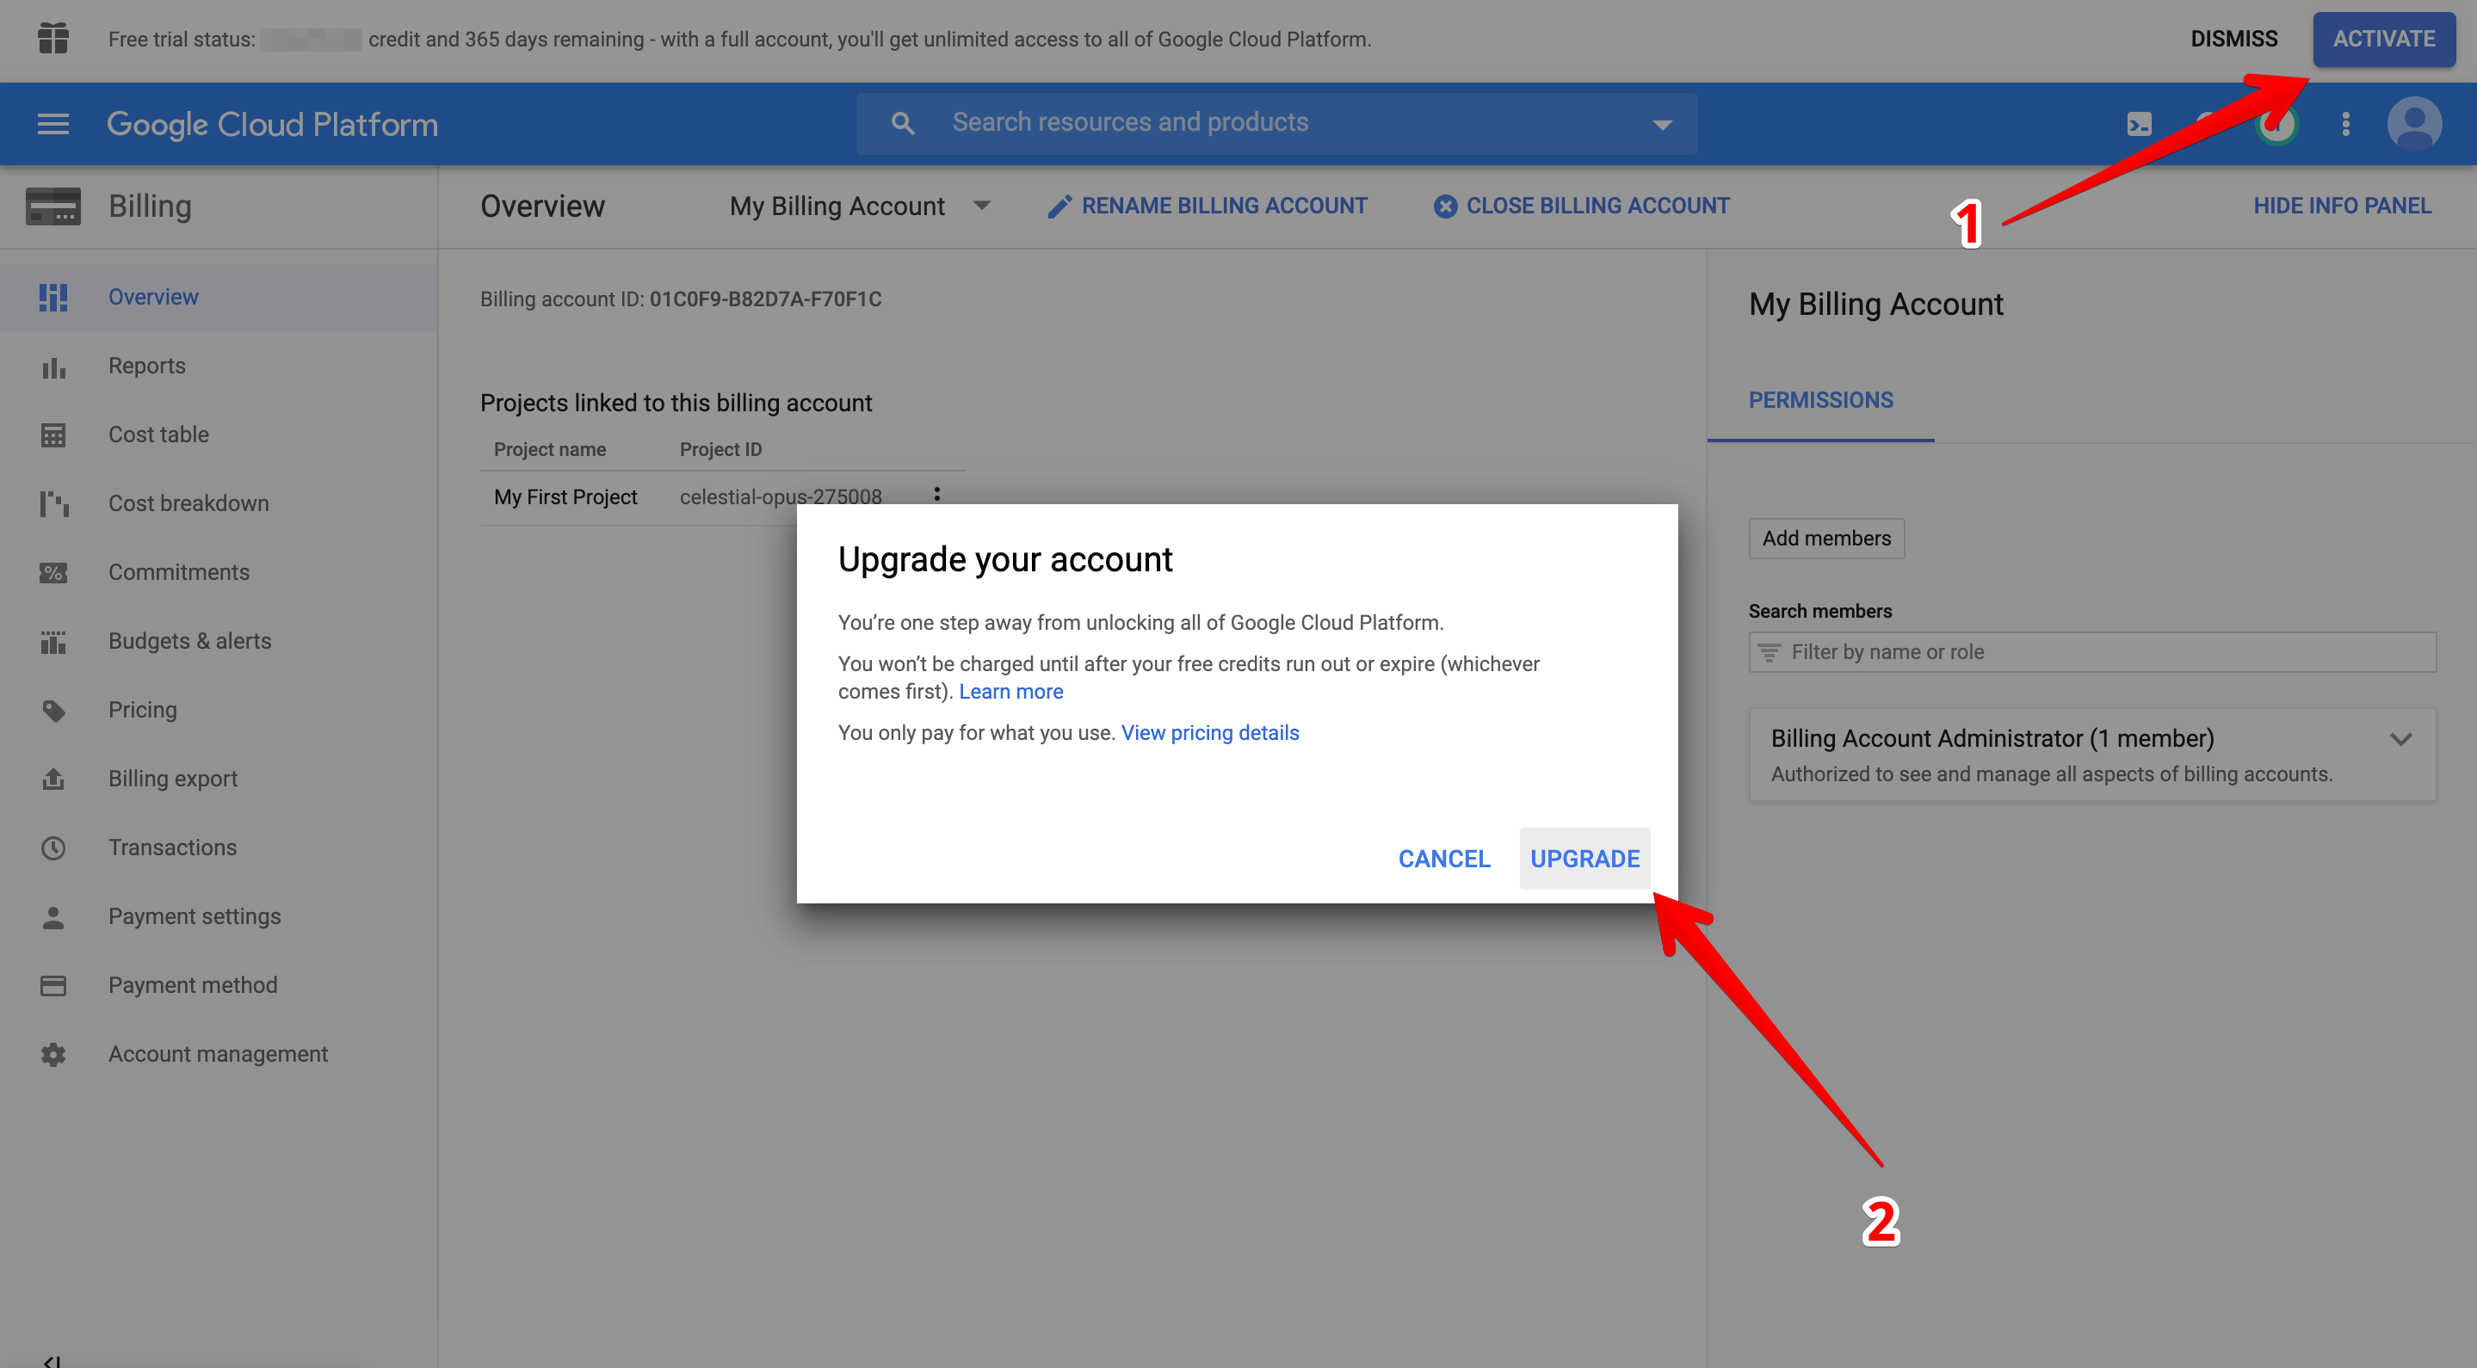
Task: Click HIDE INFO PANEL
Action: [2341, 206]
